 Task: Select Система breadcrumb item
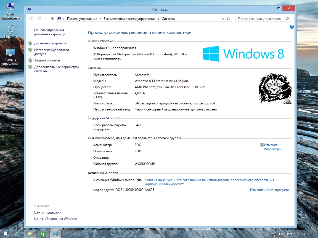click(168, 19)
